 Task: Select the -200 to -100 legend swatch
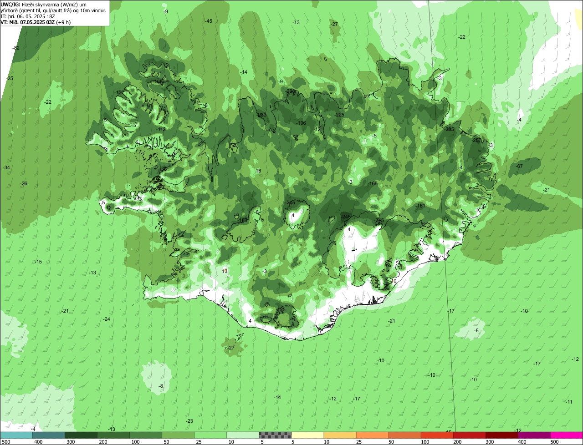[113, 435]
